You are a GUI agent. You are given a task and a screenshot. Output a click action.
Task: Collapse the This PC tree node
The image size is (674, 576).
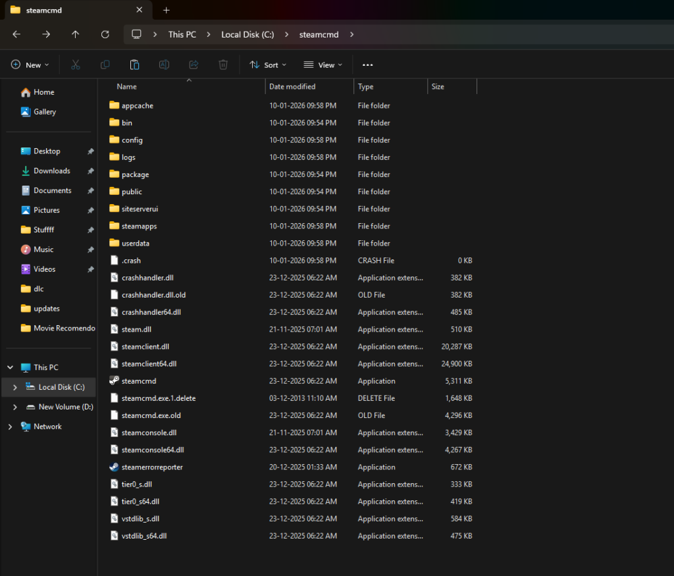[10, 367]
